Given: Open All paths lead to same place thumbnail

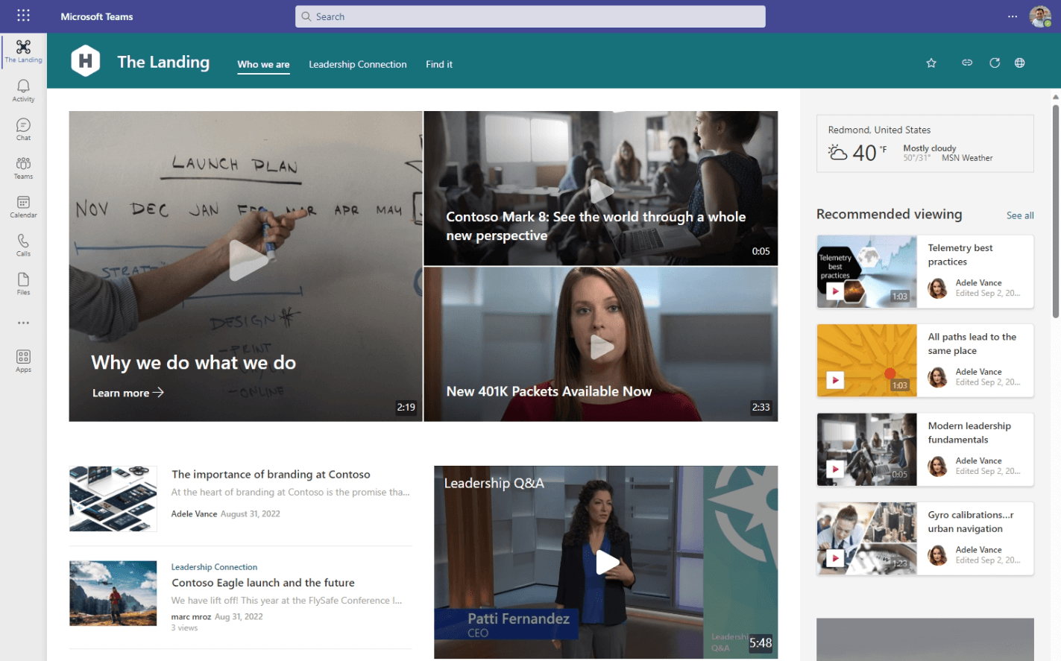Looking at the screenshot, I should [866, 361].
